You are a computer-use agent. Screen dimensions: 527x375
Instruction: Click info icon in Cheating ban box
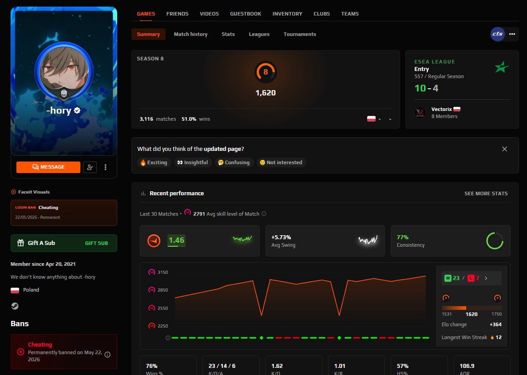[107, 355]
